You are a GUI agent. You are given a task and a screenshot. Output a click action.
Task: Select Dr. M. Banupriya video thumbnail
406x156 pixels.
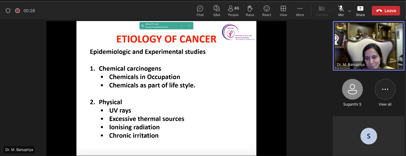coord(369,46)
